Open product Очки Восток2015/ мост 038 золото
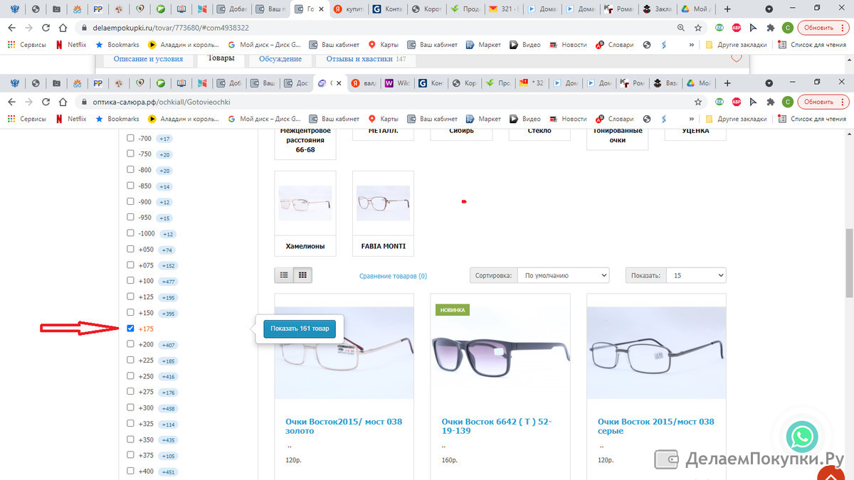This screenshot has height=480, width=854. pyautogui.click(x=344, y=426)
